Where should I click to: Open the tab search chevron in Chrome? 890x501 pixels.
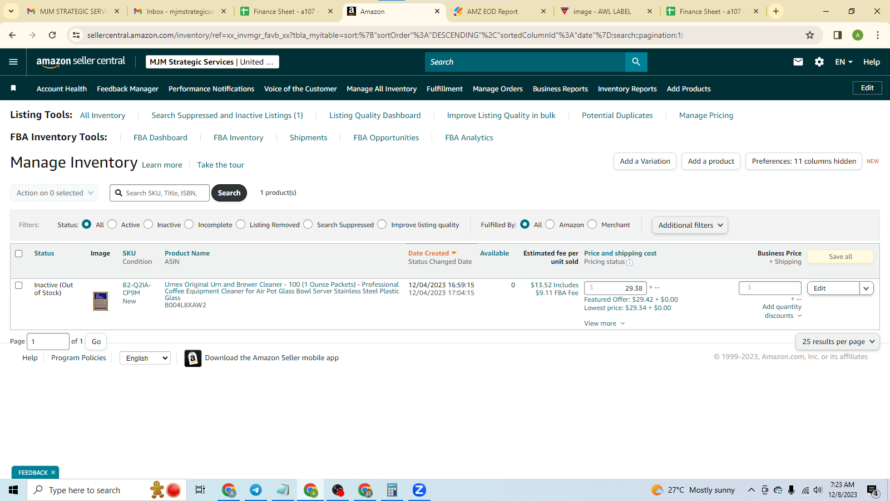(x=11, y=11)
